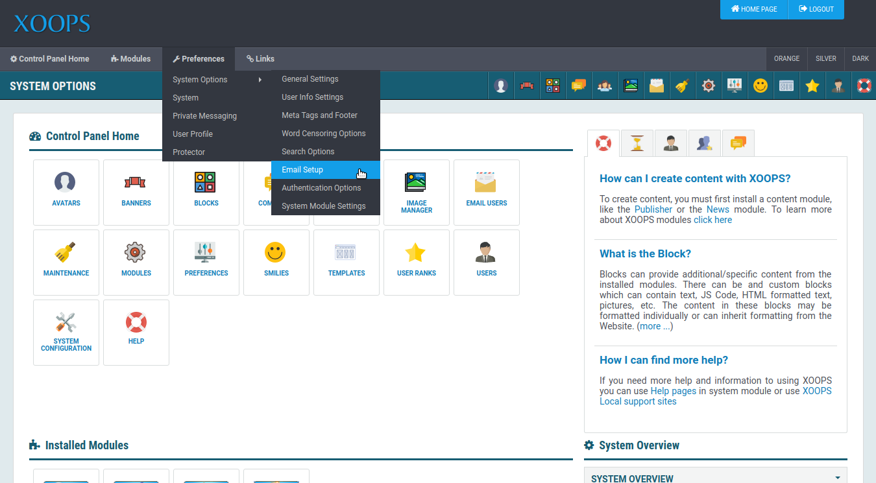Choose System Module Settings
876x483 pixels.
326,206
